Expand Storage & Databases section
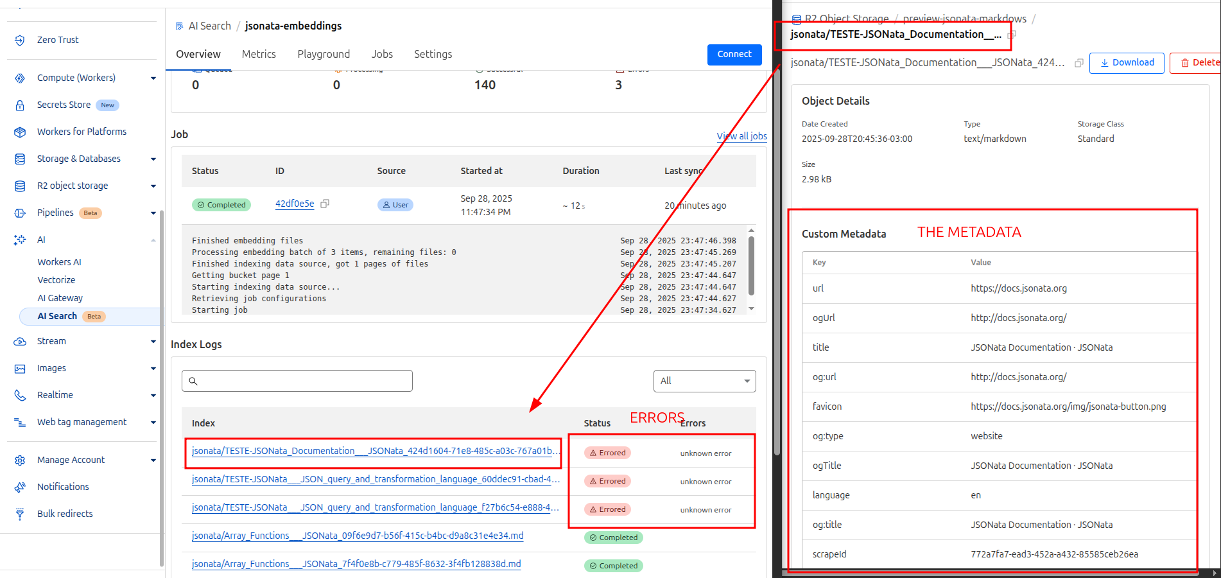The height and width of the screenshot is (578, 1221). (153, 159)
